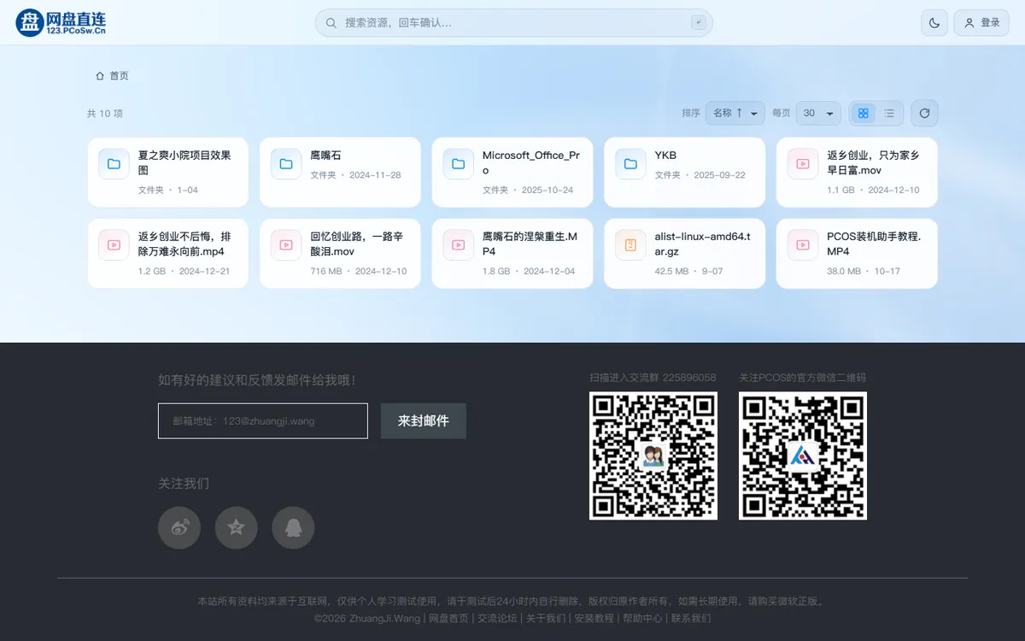Click folder icon of YKB
This screenshot has height=641, width=1025.
point(630,163)
